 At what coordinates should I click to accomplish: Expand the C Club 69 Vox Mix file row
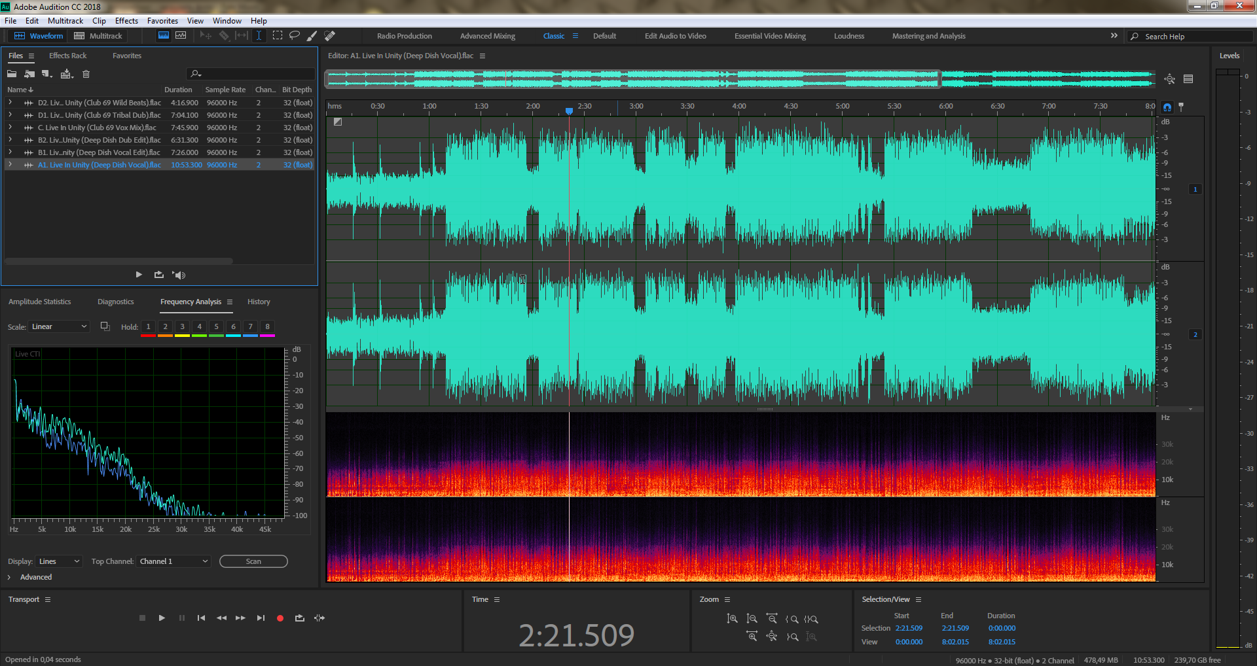pos(10,128)
